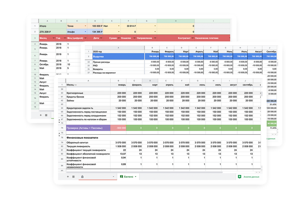
Task: Add a new sheet in front spreadsheet
Action: coord(68,176)
